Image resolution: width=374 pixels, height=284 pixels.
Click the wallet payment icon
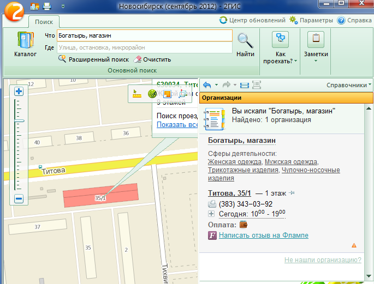pos(244,224)
